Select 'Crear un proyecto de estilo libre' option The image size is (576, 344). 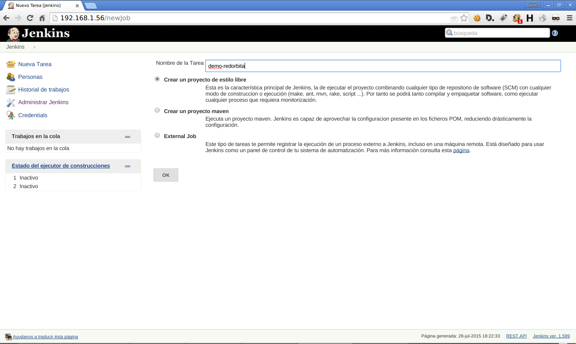(157, 79)
